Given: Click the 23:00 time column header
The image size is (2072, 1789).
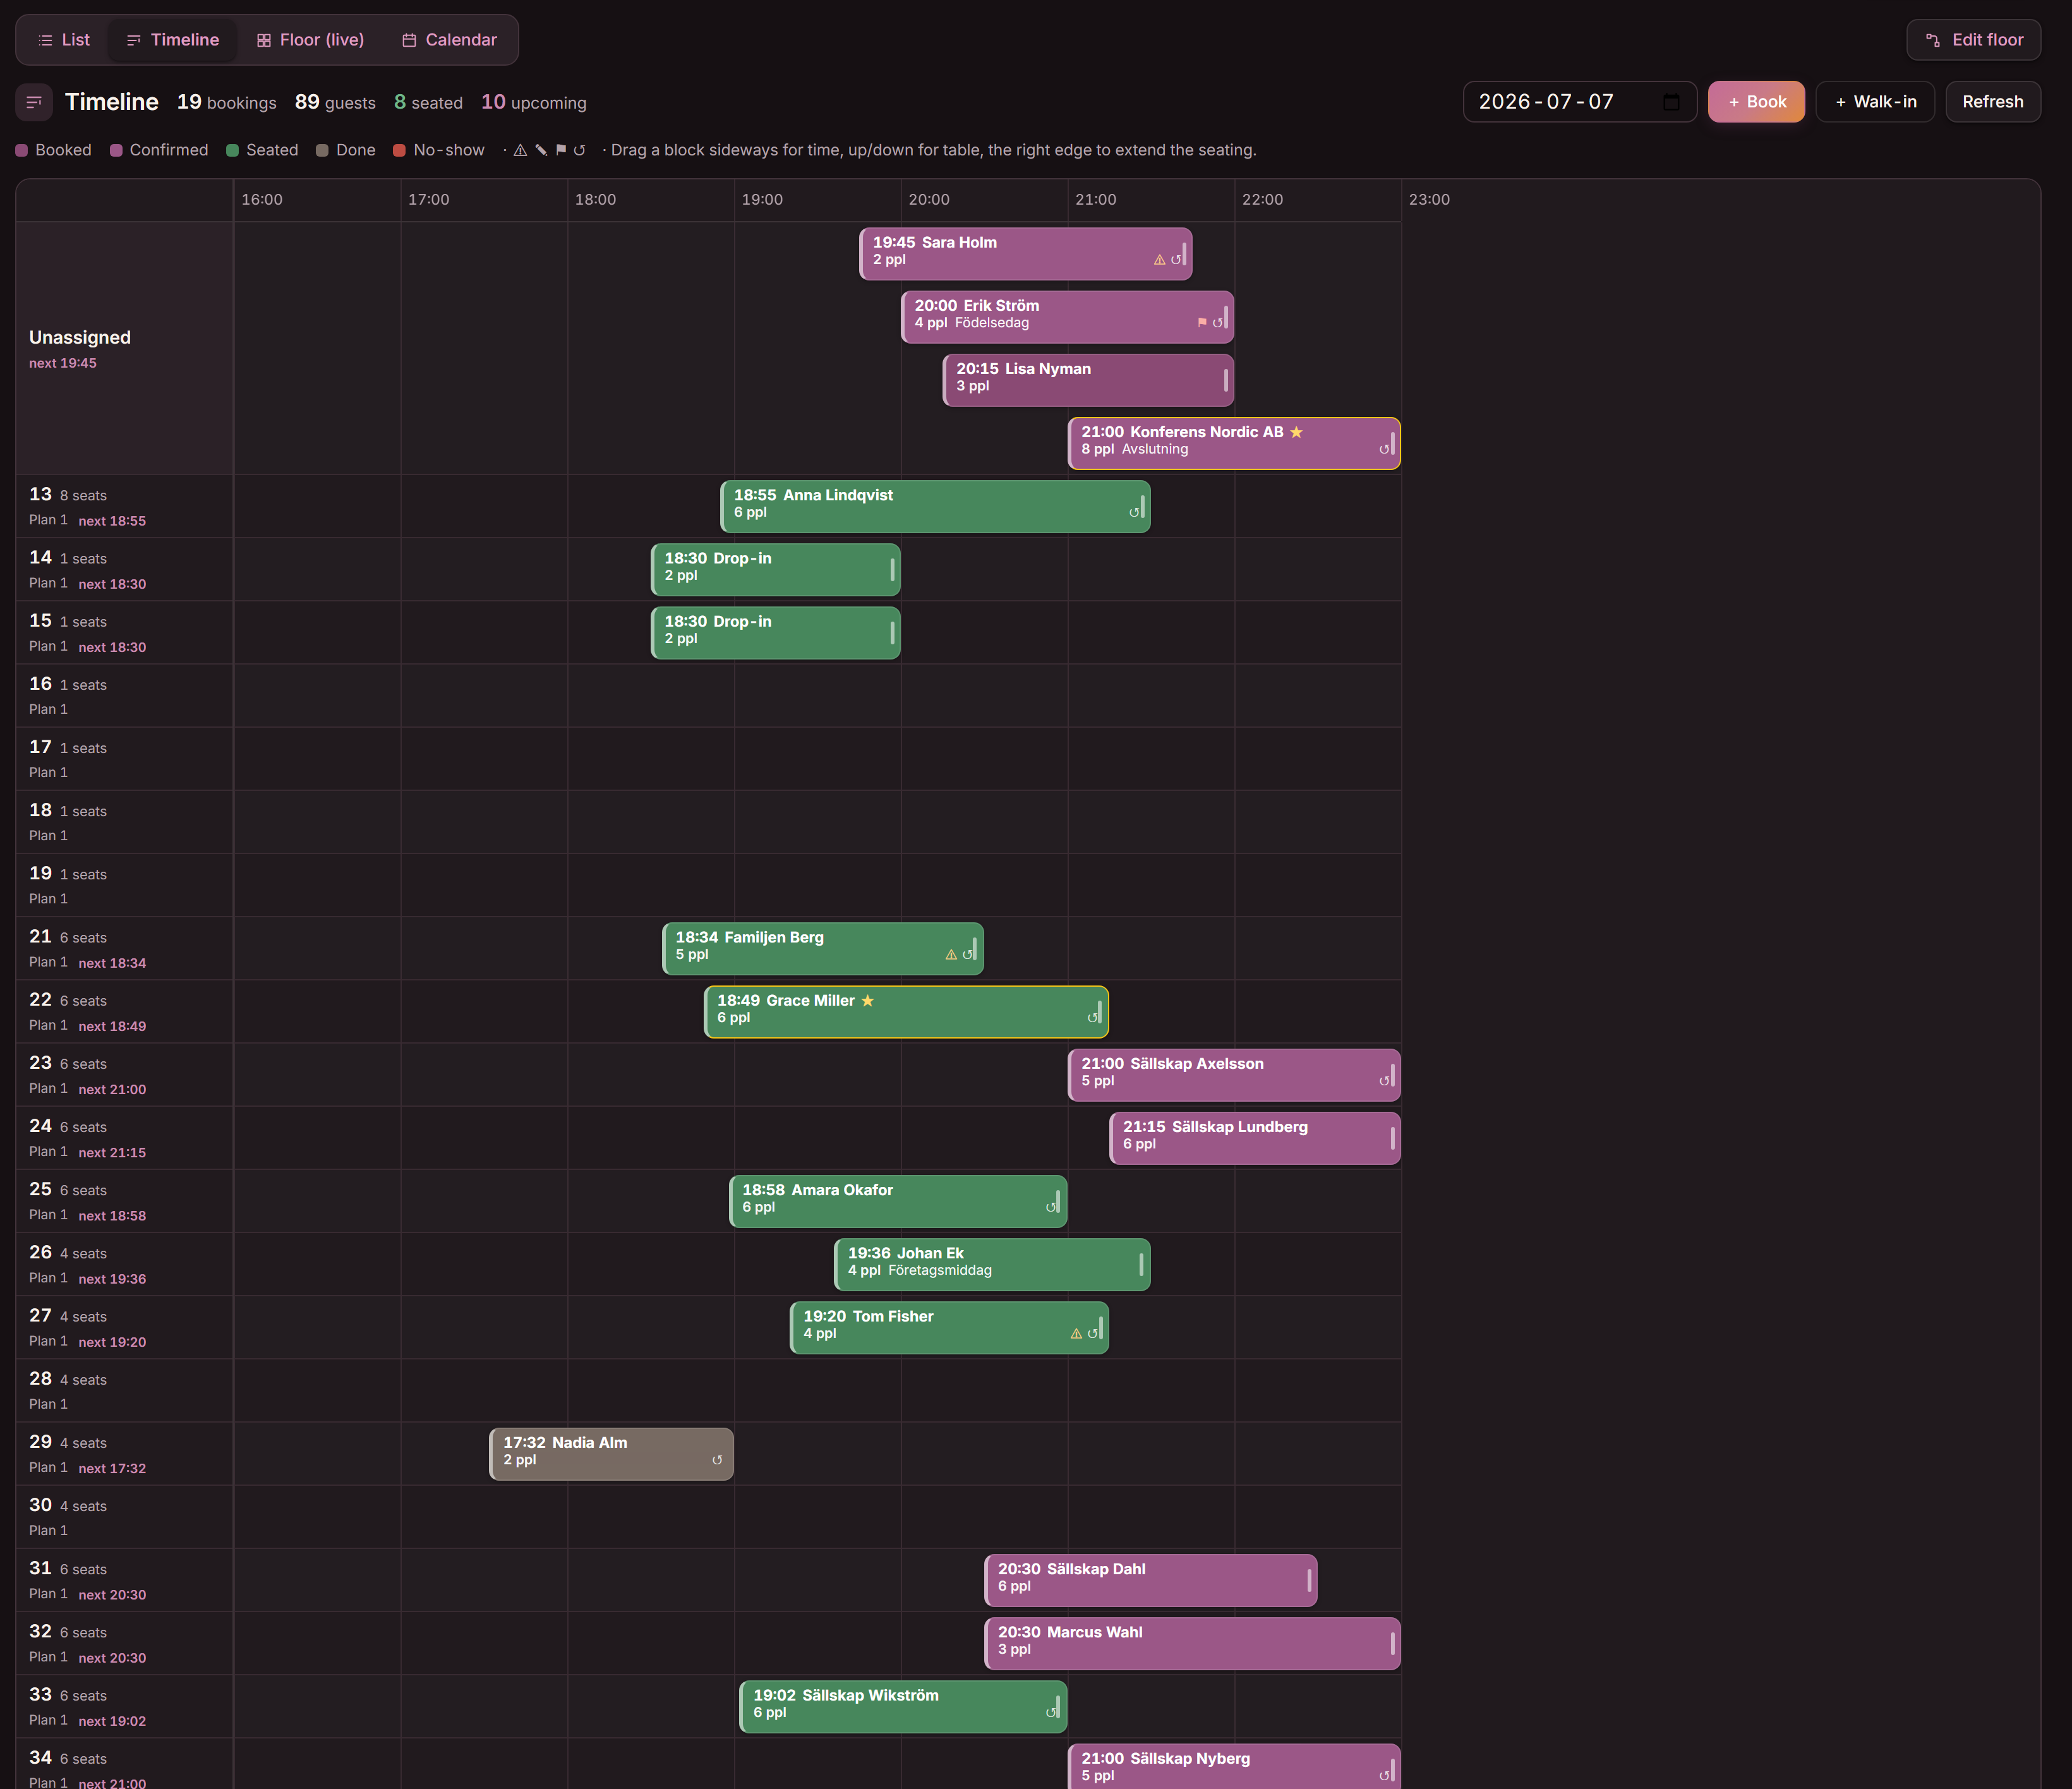Looking at the screenshot, I should (x=1429, y=200).
